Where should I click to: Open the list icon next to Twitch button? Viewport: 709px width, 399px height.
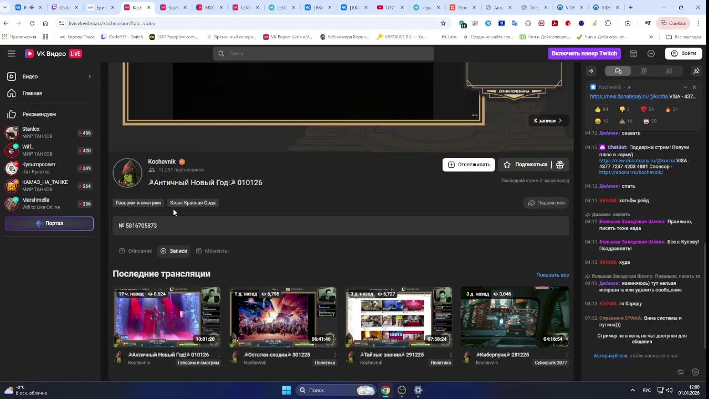[x=633, y=53]
